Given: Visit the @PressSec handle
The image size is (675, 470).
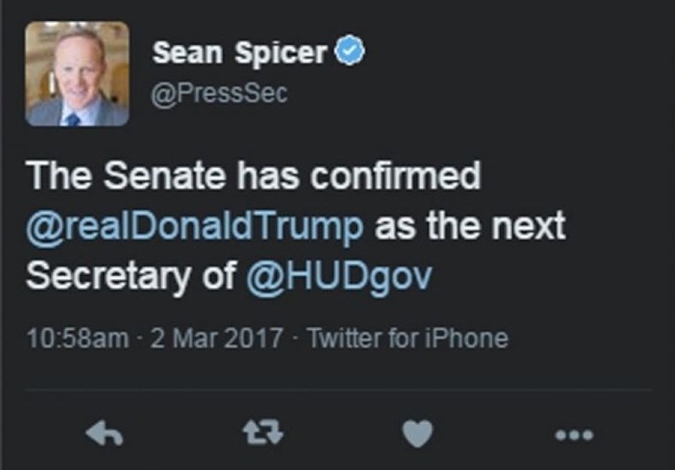Looking at the screenshot, I should pyautogui.click(x=219, y=93).
